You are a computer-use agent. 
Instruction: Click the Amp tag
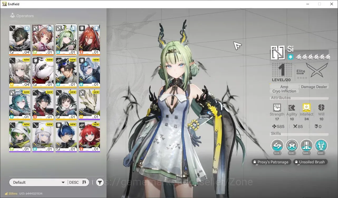pos(284,87)
